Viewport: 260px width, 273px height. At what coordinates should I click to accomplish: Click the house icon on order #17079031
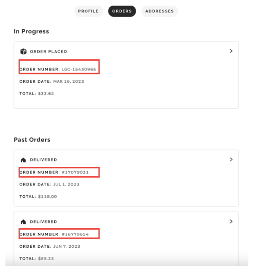point(23,160)
